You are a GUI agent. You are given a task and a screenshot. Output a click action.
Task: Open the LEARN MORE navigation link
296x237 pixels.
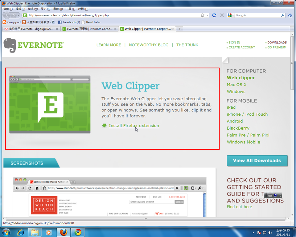(109, 45)
